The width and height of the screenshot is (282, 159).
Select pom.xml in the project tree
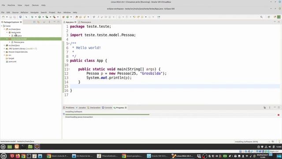click(12, 62)
